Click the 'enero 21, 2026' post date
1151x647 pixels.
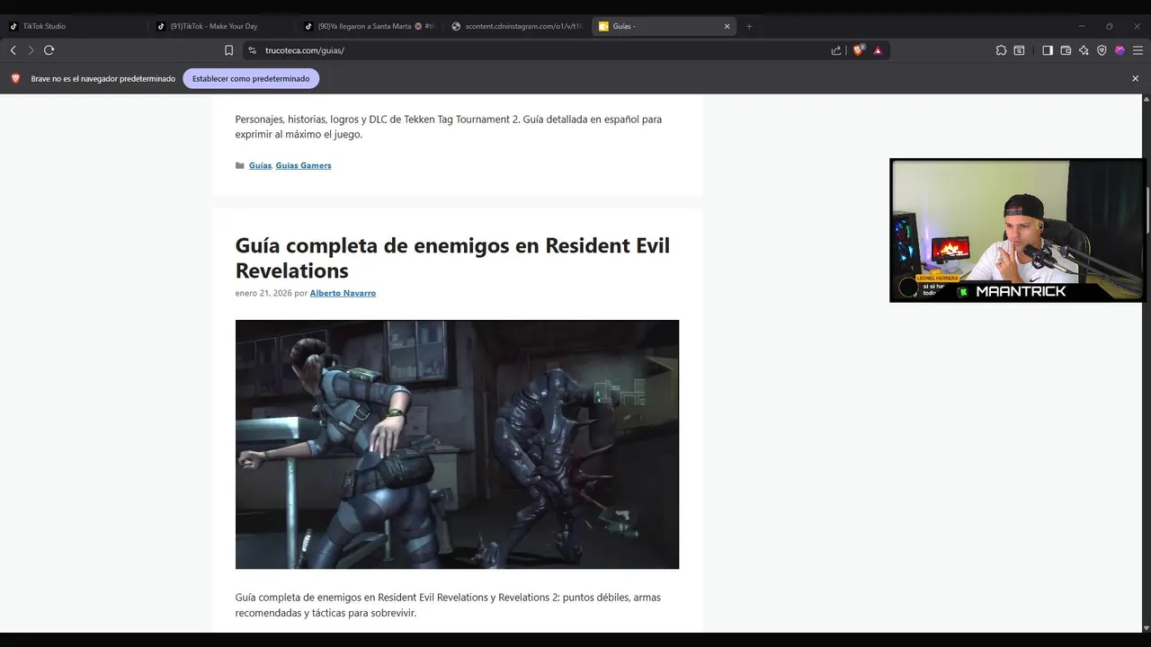point(263,293)
